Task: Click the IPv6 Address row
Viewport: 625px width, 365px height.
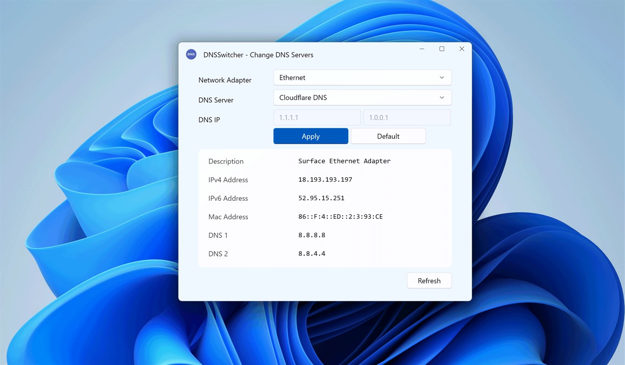Action: pyautogui.click(x=321, y=198)
